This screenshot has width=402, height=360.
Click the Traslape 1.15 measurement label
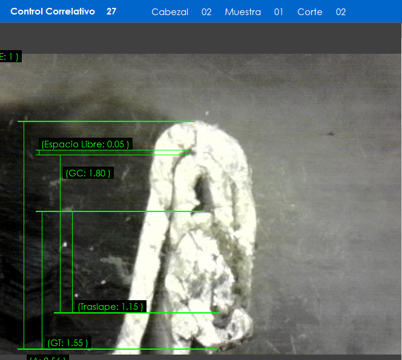pos(111,307)
